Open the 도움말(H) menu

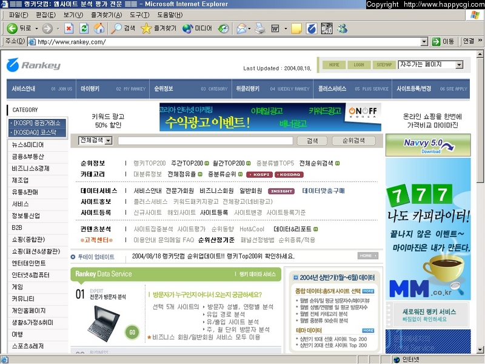[x=170, y=15]
